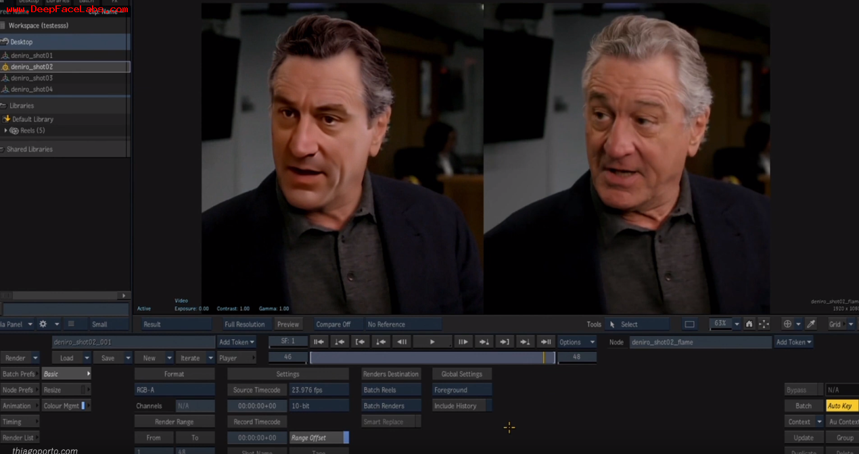Select the eyedropper colour picker tool

click(811, 324)
